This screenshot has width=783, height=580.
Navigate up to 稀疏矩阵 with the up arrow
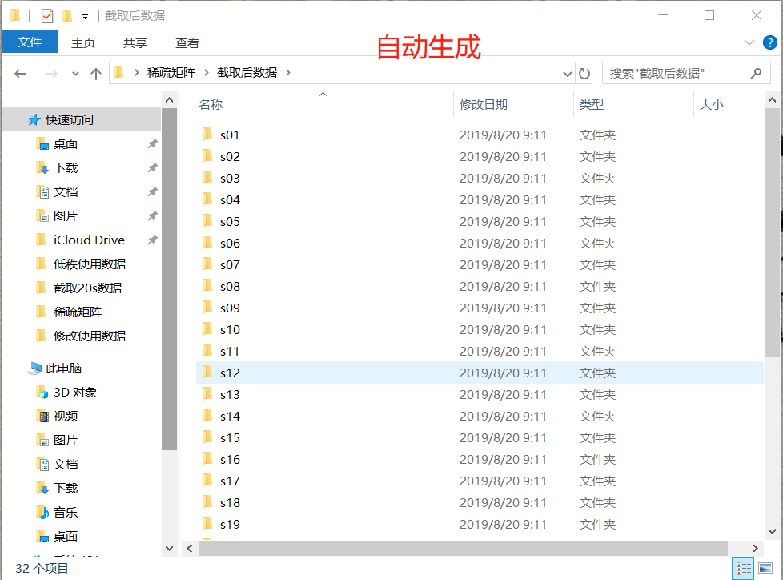click(95, 73)
